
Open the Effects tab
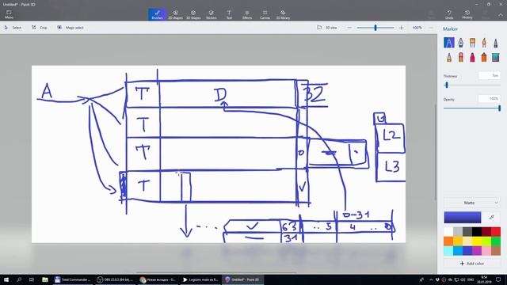click(247, 14)
